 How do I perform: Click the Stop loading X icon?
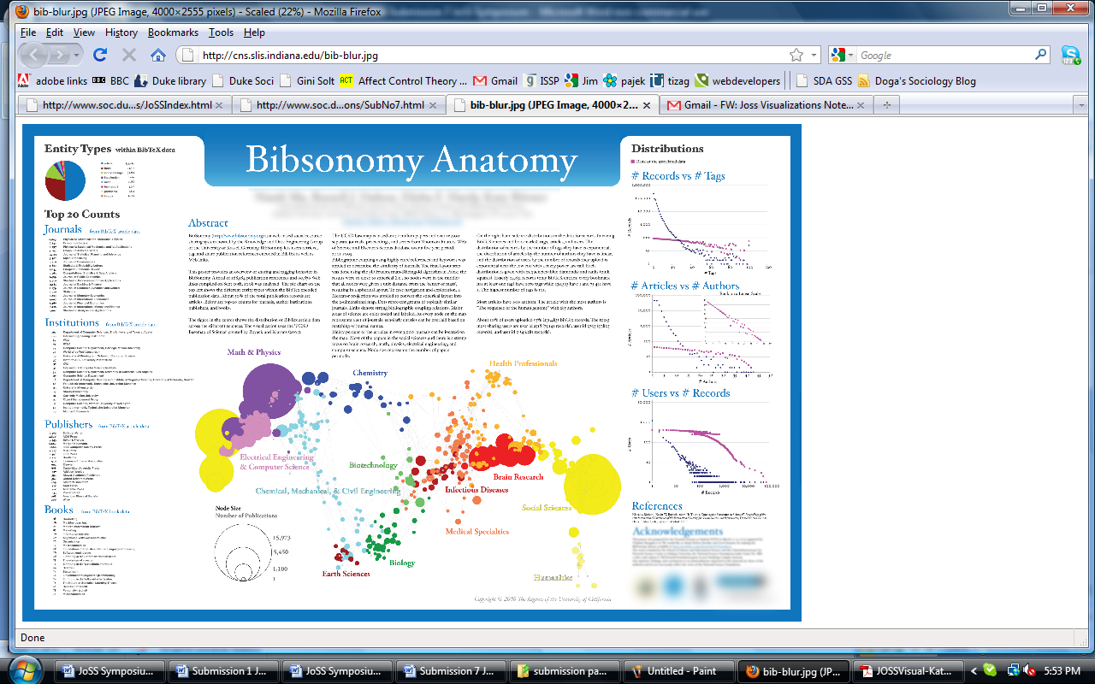pyautogui.click(x=129, y=55)
